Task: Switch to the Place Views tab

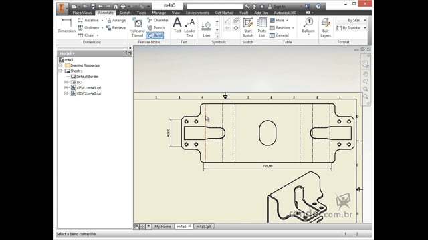Action: [82, 13]
